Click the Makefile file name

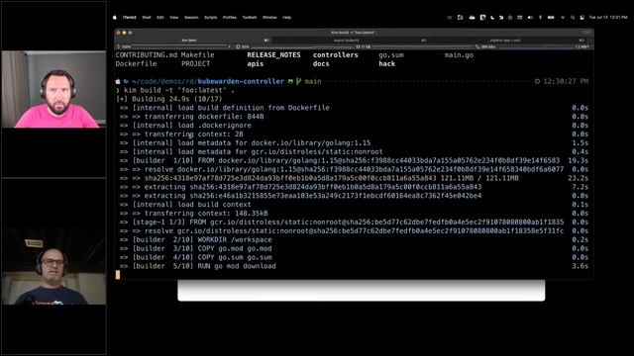pyautogui.click(x=198, y=55)
